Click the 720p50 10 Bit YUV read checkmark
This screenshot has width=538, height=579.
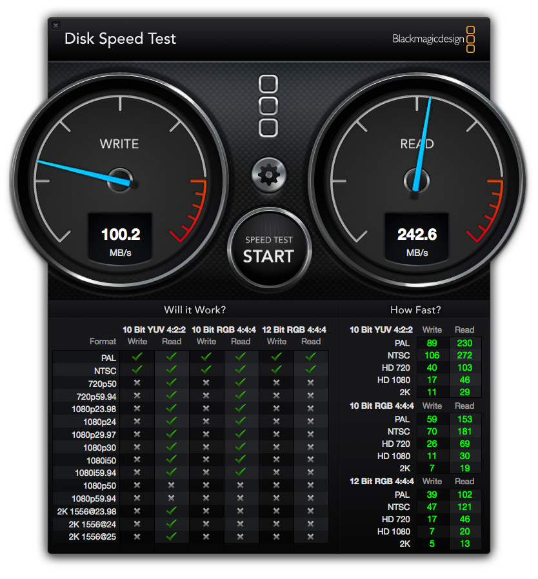click(x=171, y=382)
